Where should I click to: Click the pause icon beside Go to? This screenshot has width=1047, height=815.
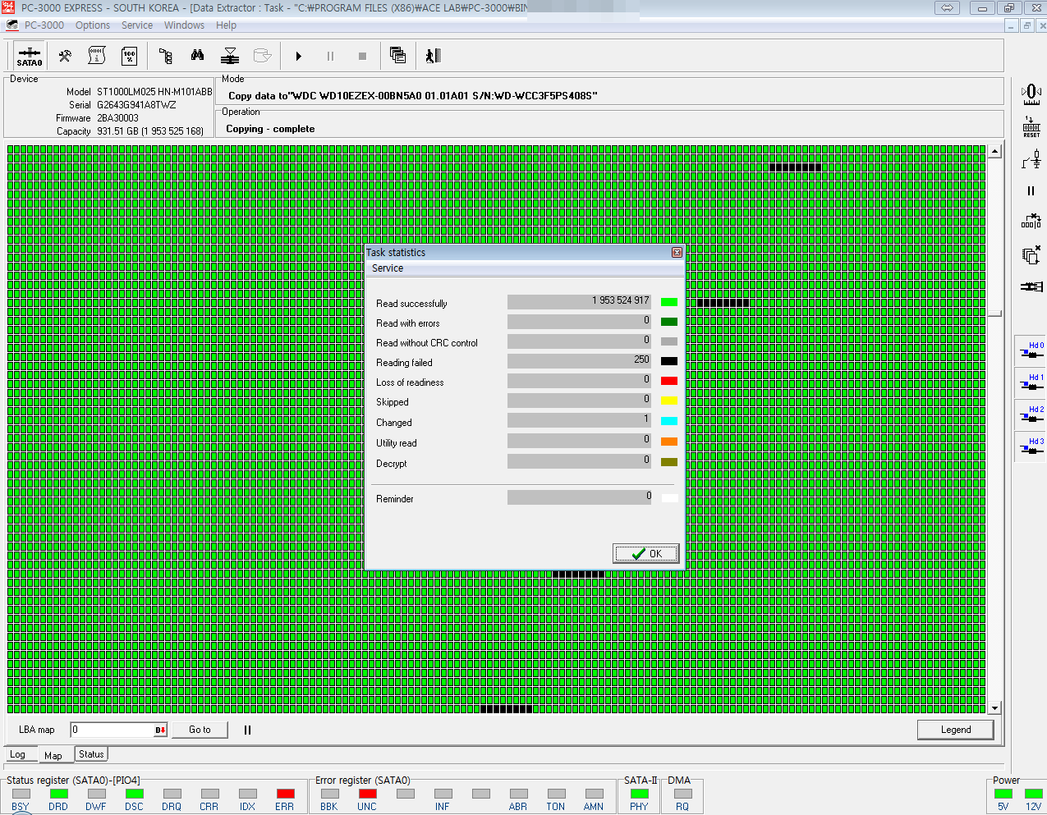(247, 730)
